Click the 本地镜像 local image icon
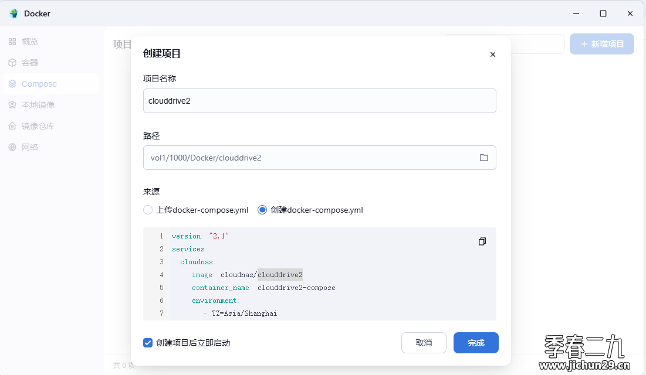Viewport: 646px width, 375px height. point(12,105)
